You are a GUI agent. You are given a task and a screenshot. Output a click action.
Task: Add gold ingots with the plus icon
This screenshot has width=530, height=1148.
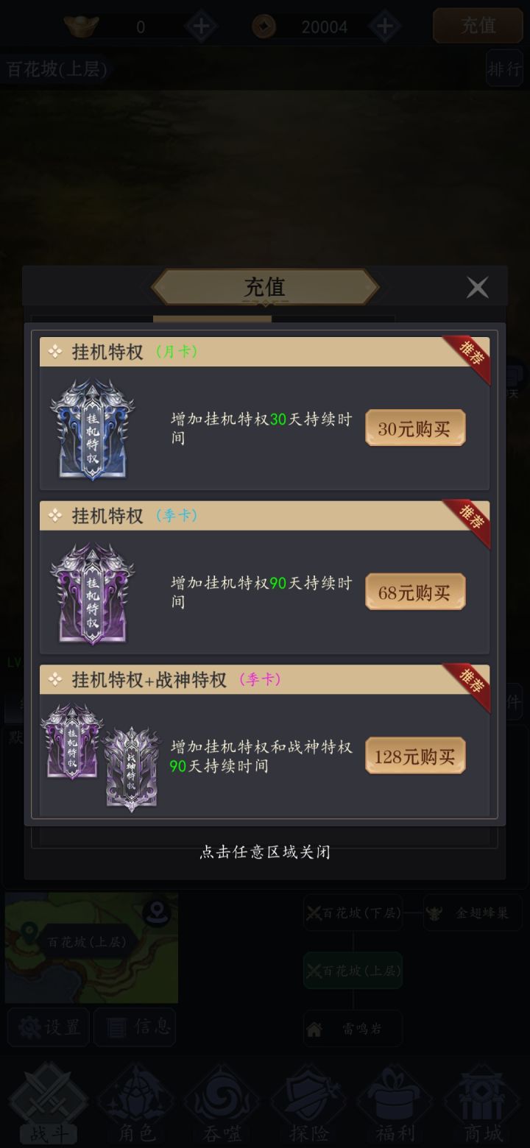click(x=201, y=27)
